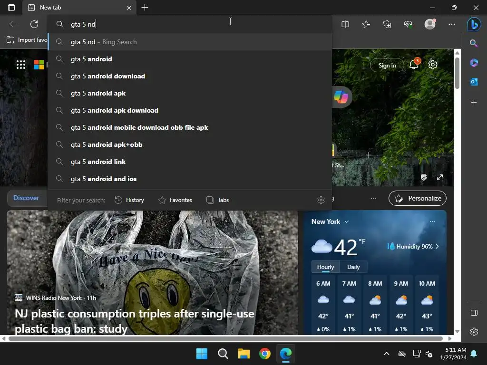Select 'gta 5 android apk' suggestion

(190, 93)
